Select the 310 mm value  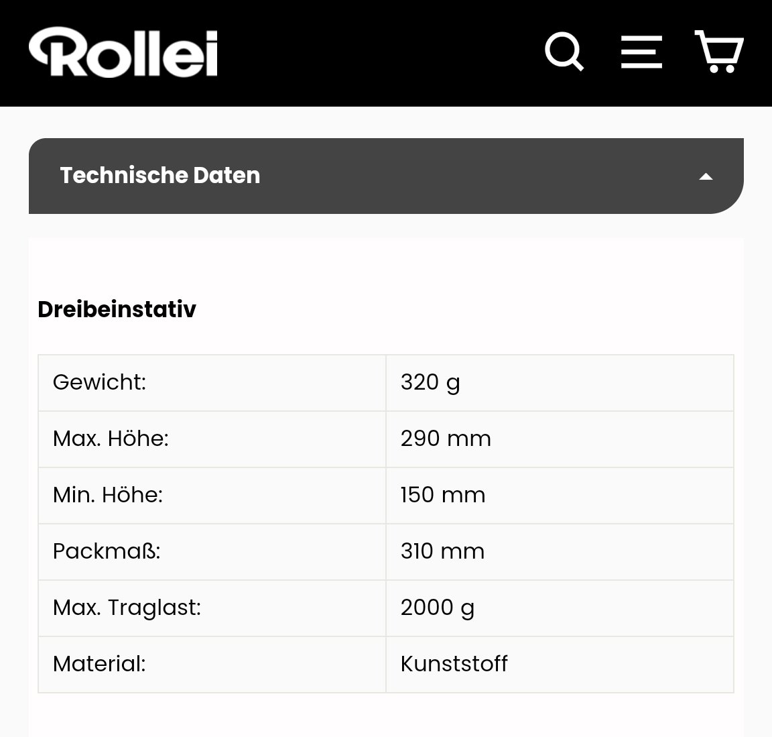coord(442,551)
